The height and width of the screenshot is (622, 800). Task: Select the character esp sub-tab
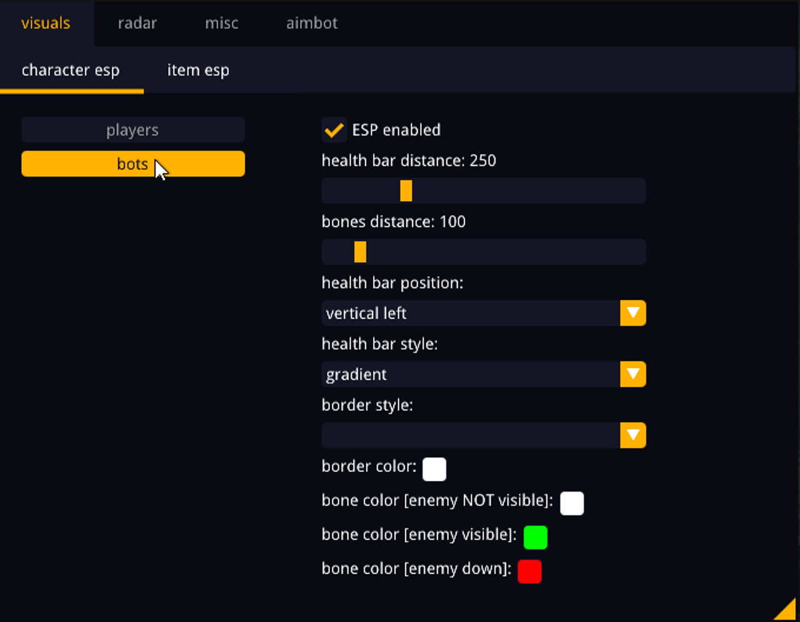pyautogui.click(x=71, y=70)
